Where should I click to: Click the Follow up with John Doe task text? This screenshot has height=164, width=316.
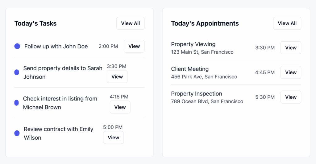pyautogui.click(x=56, y=47)
